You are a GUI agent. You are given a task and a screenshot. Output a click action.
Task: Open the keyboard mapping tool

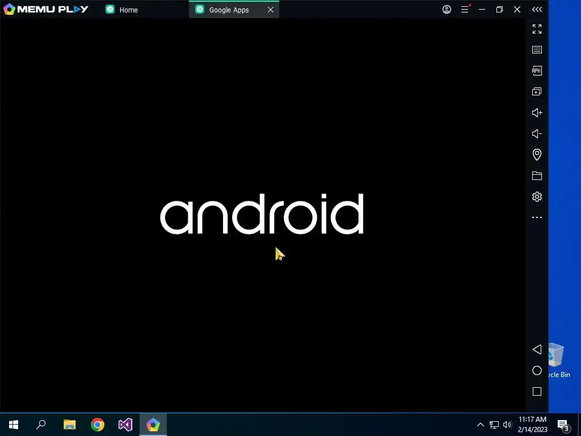point(537,50)
